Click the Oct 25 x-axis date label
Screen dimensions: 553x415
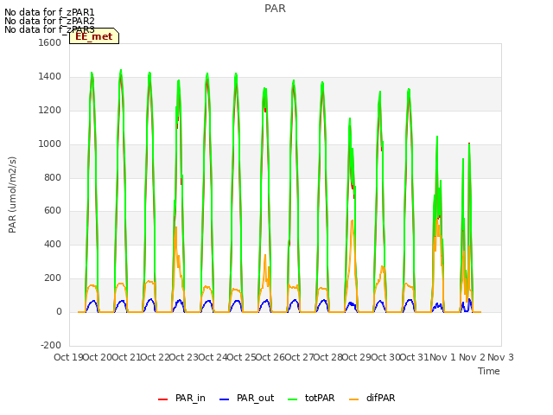click(241, 357)
